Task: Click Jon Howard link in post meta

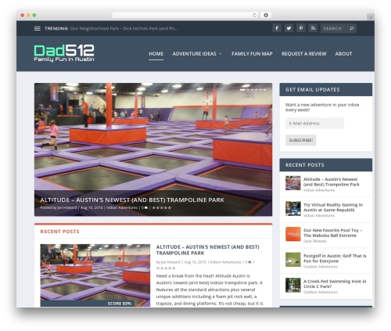Action: pos(170,262)
